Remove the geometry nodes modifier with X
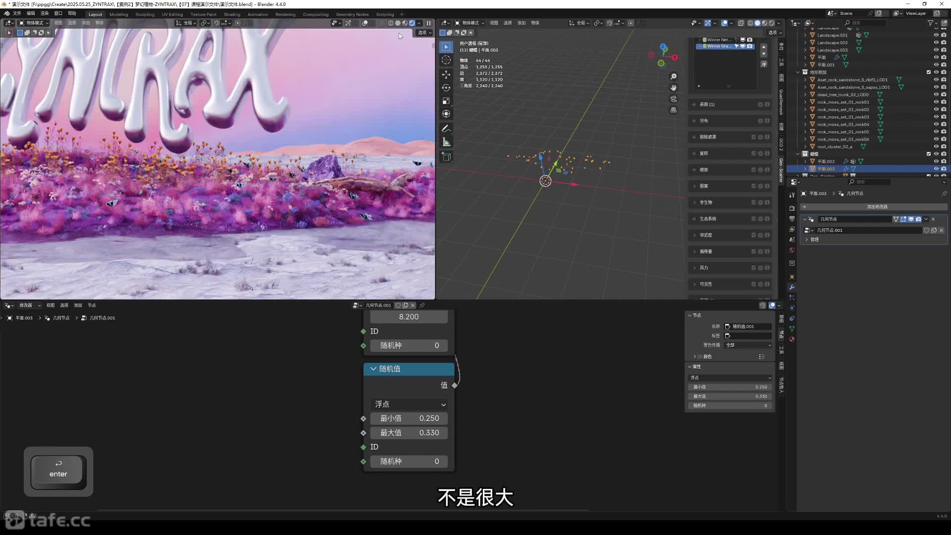Viewport: 951px width, 535px height. pos(933,219)
